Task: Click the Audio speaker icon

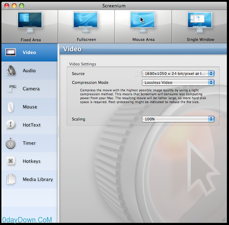Action: tap(11, 71)
